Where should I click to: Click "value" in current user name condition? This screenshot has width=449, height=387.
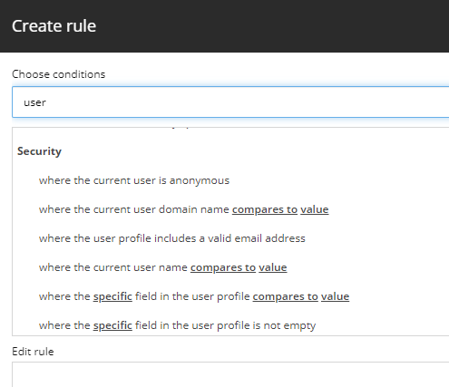coord(273,267)
